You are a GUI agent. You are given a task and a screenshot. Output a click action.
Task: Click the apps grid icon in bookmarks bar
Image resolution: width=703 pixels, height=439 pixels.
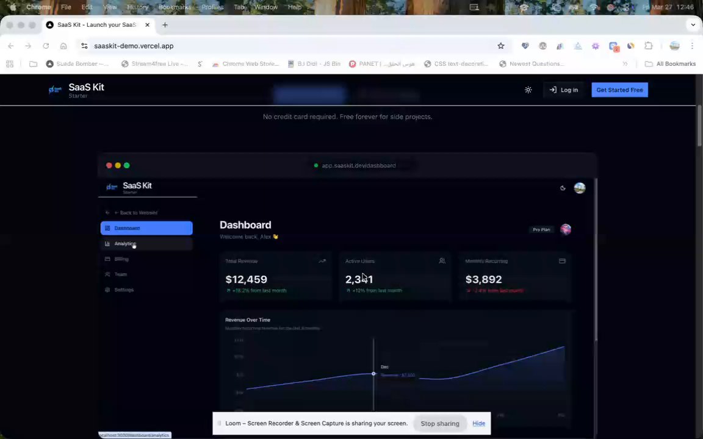click(x=9, y=64)
